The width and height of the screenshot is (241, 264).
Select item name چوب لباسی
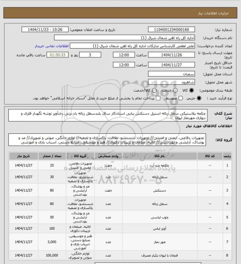160,217
